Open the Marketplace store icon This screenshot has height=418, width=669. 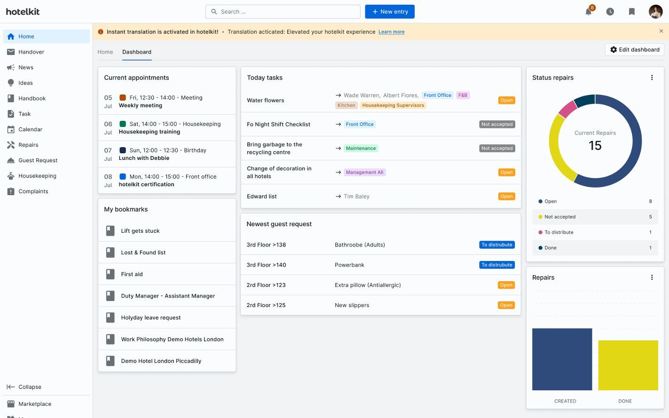pos(11,404)
